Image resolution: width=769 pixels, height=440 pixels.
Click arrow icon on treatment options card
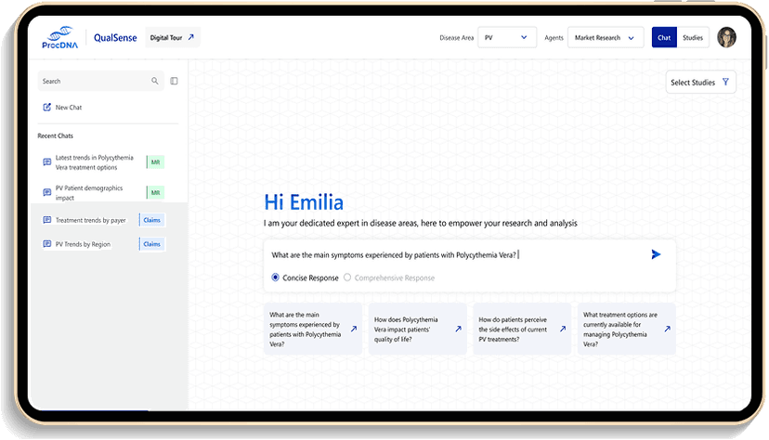(668, 329)
